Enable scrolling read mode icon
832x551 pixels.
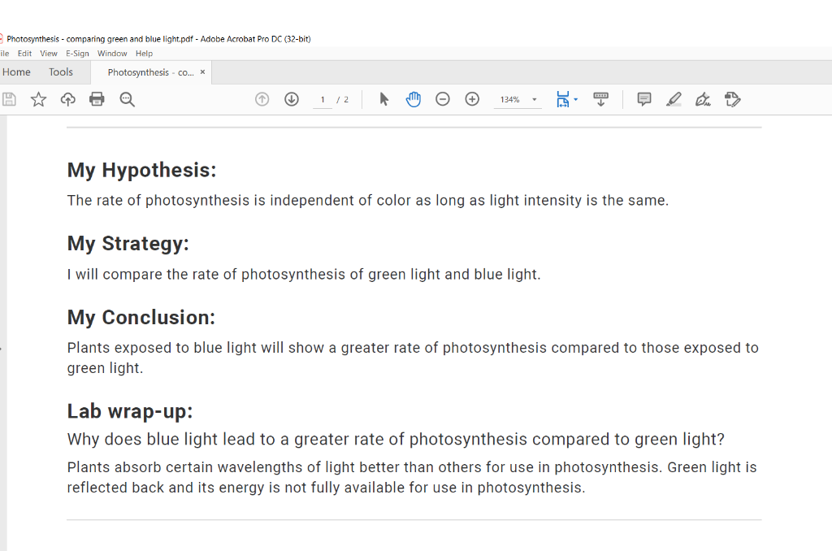tap(600, 99)
